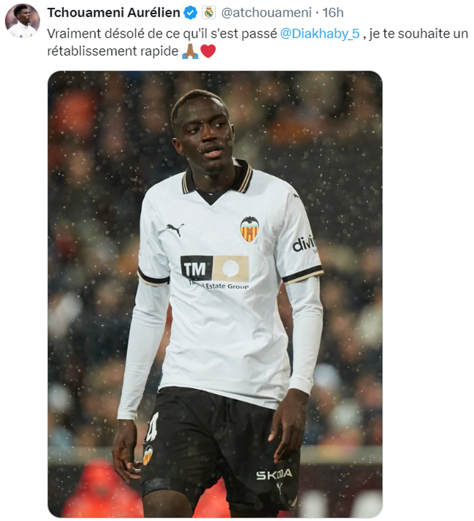Click the Real Madrid affiliation badge
The image size is (474, 521).
pyautogui.click(x=208, y=13)
